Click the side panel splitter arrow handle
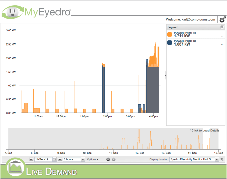The width and height of the screenshot is (227, 179). [165, 76]
